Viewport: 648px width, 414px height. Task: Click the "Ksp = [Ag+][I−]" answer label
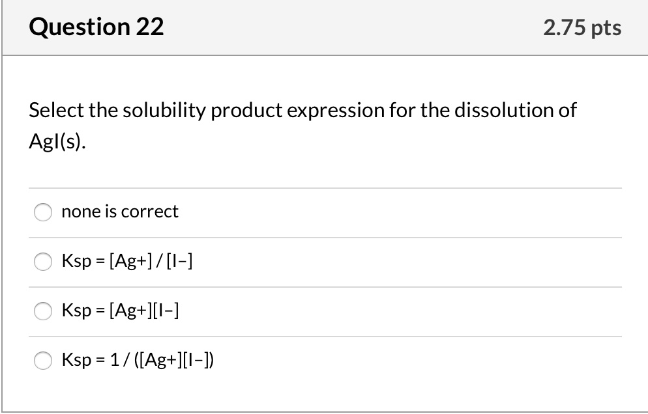121,311
